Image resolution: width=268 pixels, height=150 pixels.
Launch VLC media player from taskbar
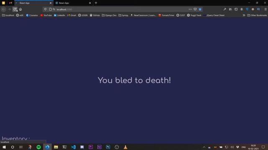(126, 147)
